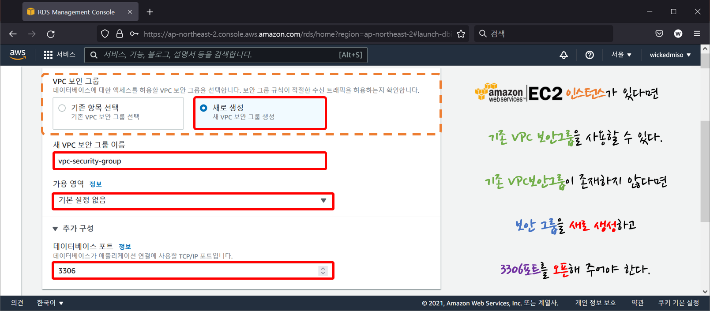
Task: Select the create new VPC security group option
Action: pos(260,113)
